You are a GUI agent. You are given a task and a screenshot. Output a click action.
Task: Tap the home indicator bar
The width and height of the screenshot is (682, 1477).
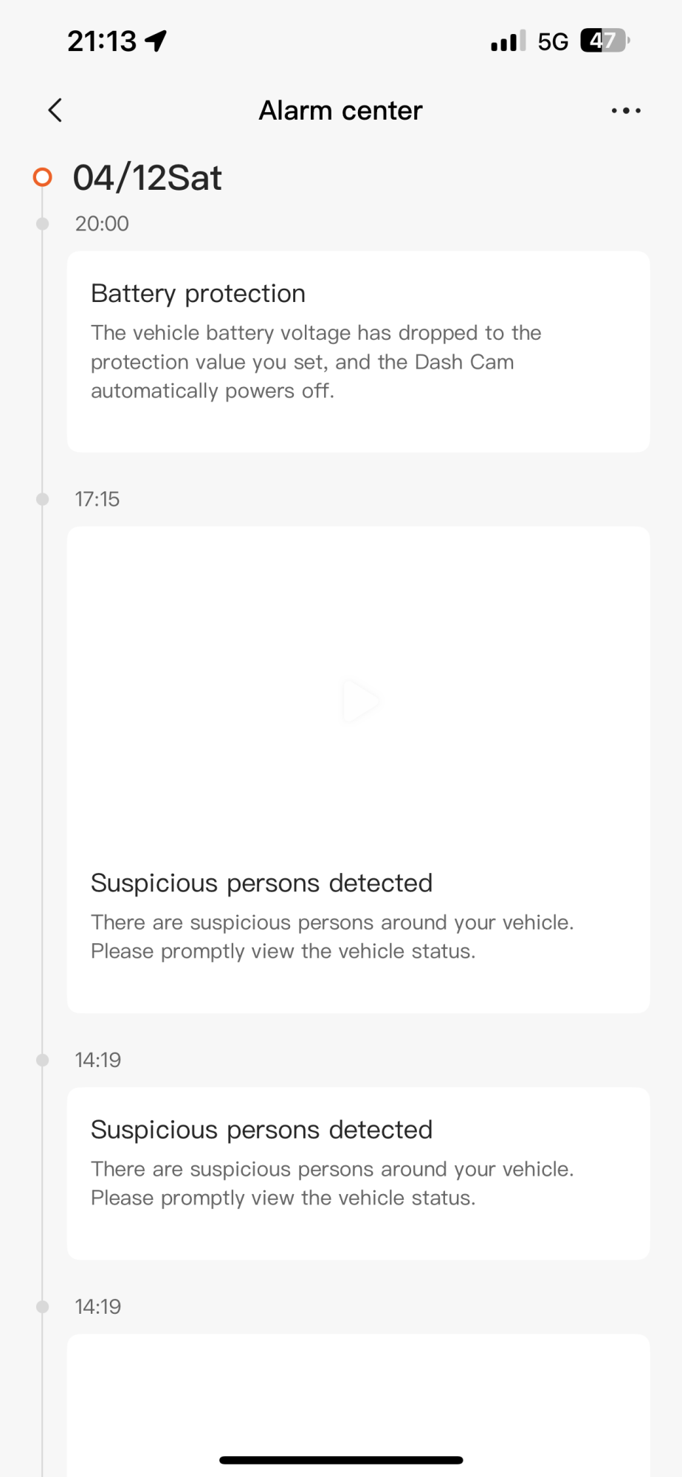341,1460
